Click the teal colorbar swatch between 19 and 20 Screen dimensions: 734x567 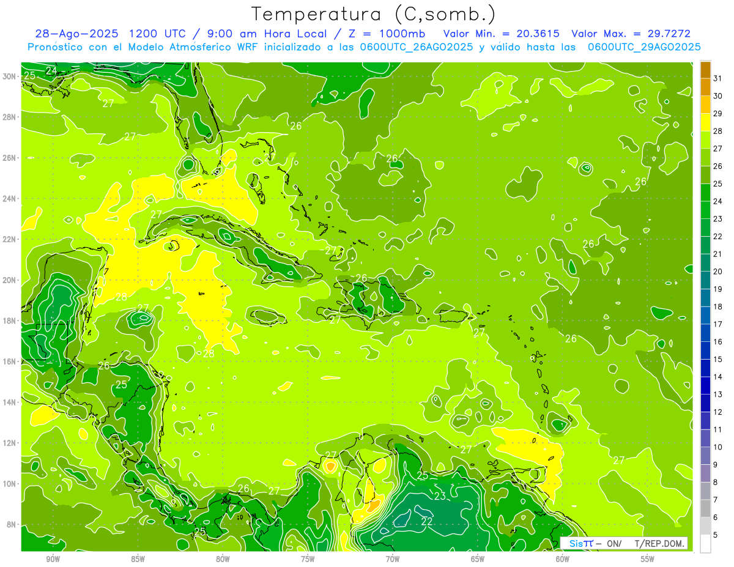click(705, 280)
